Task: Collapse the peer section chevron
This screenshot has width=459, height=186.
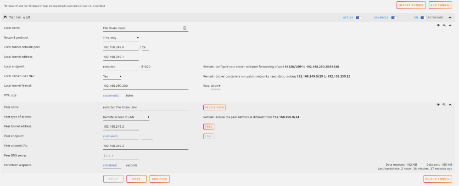Action: point(450,105)
